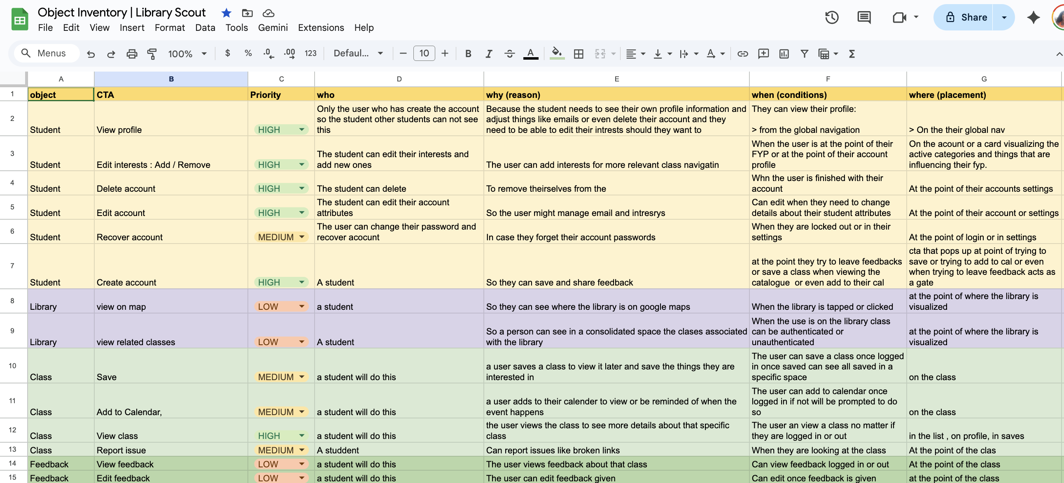Open the Data menu
The width and height of the screenshot is (1064, 483).
(x=205, y=28)
